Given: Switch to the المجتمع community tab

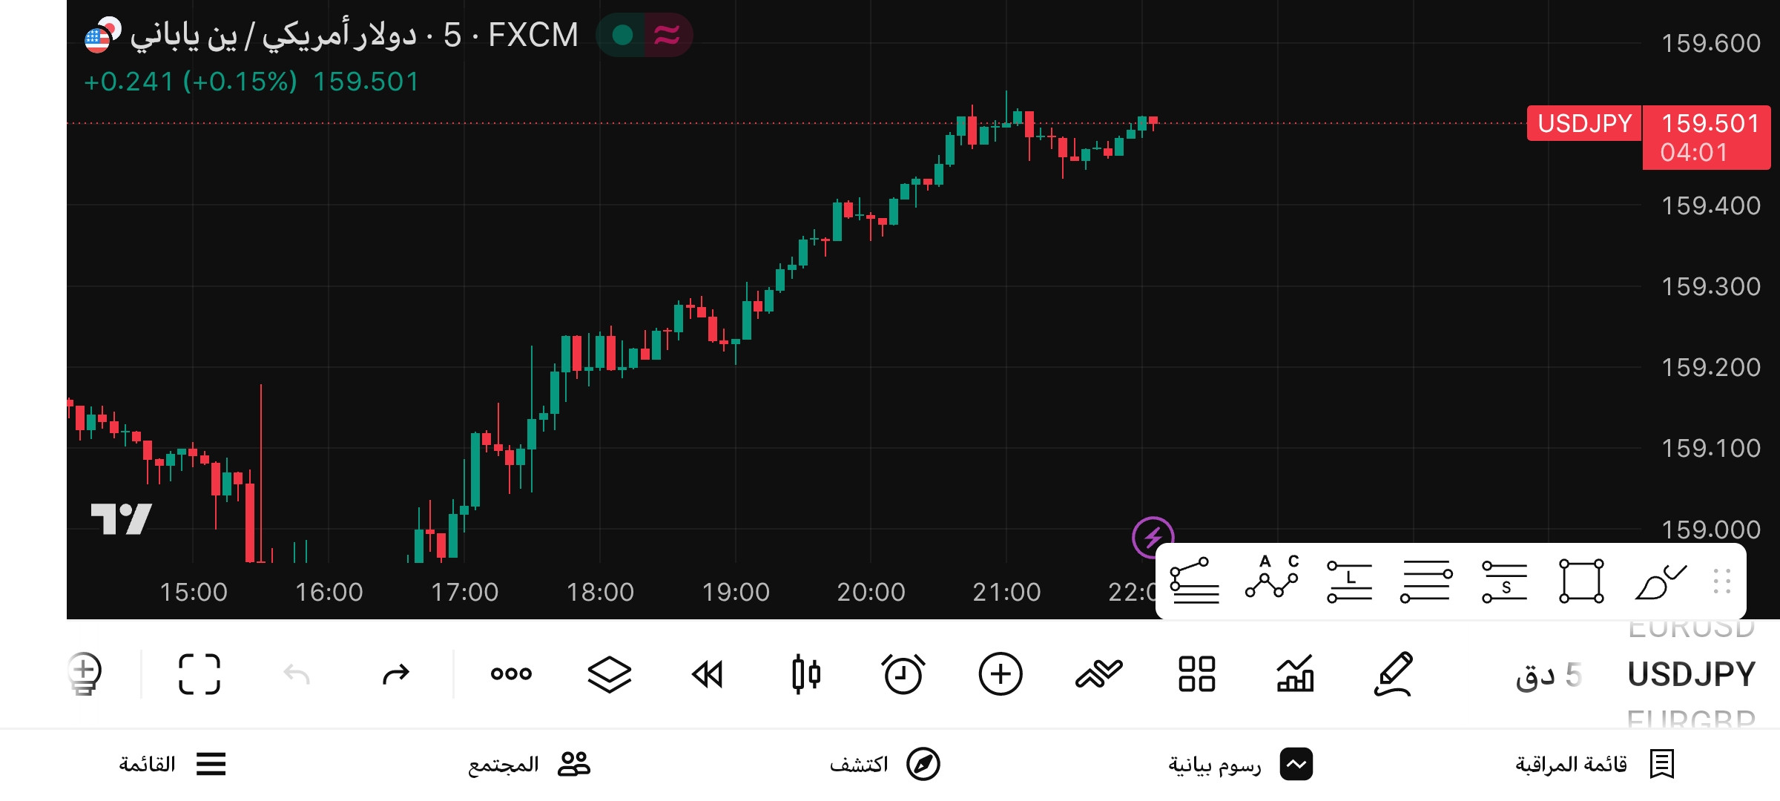Looking at the screenshot, I should point(529,764).
